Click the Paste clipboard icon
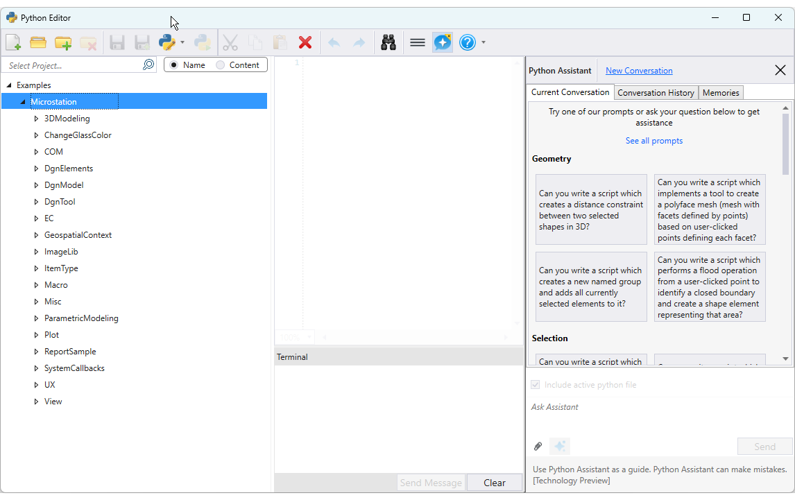Image resolution: width=795 pixels, height=500 pixels. pos(280,42)
